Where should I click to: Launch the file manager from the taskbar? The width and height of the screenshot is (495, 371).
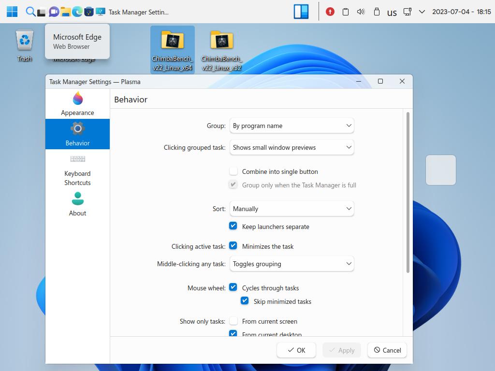click(65, 12)
